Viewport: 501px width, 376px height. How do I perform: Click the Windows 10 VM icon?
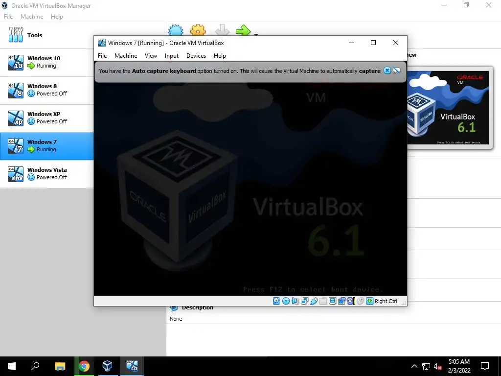pyautogui.click(x=16, y=62)
